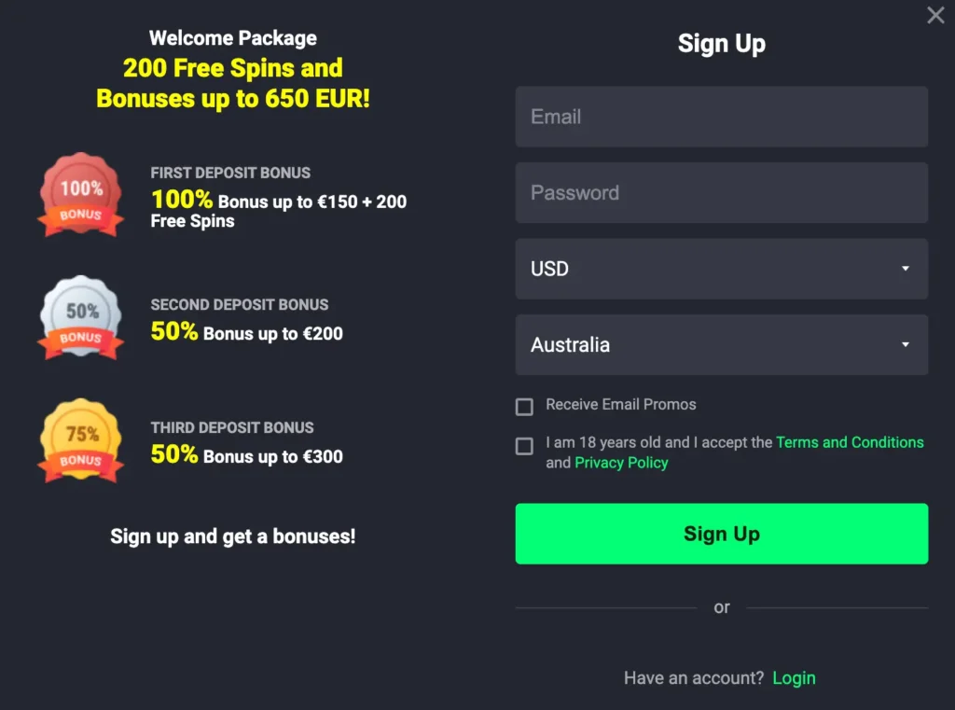Click the First Deposit Bonus text
The height and width of the screenshot is (710, 955).
[x=230, y=174]
